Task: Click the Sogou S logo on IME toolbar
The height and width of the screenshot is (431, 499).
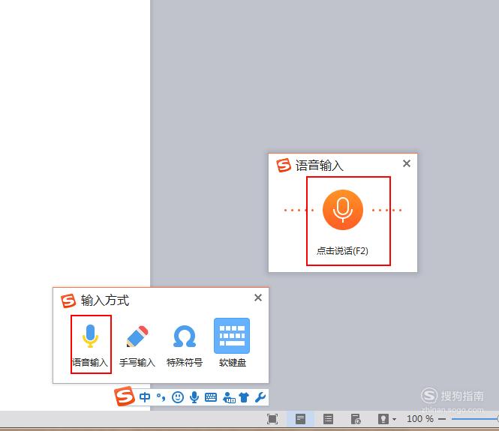Action: 125,396
